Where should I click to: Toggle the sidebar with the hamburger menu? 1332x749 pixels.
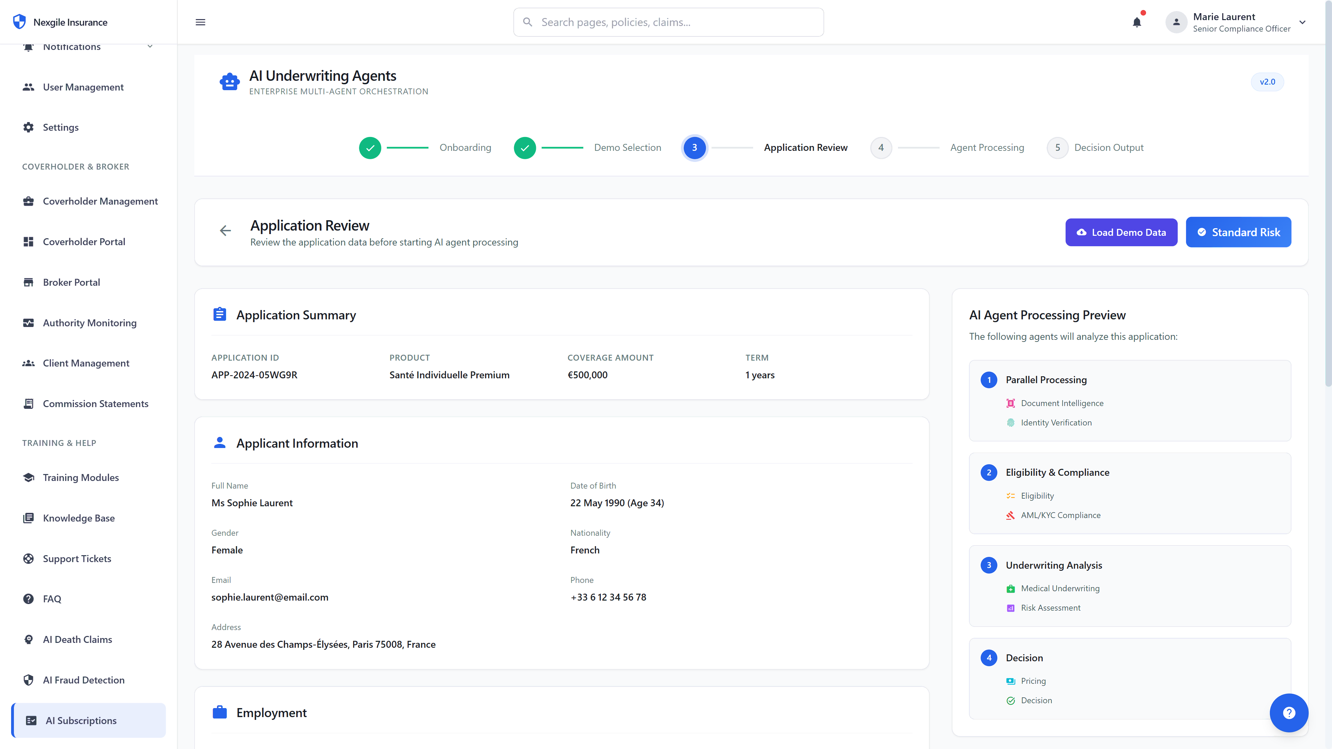pos(200,22)
